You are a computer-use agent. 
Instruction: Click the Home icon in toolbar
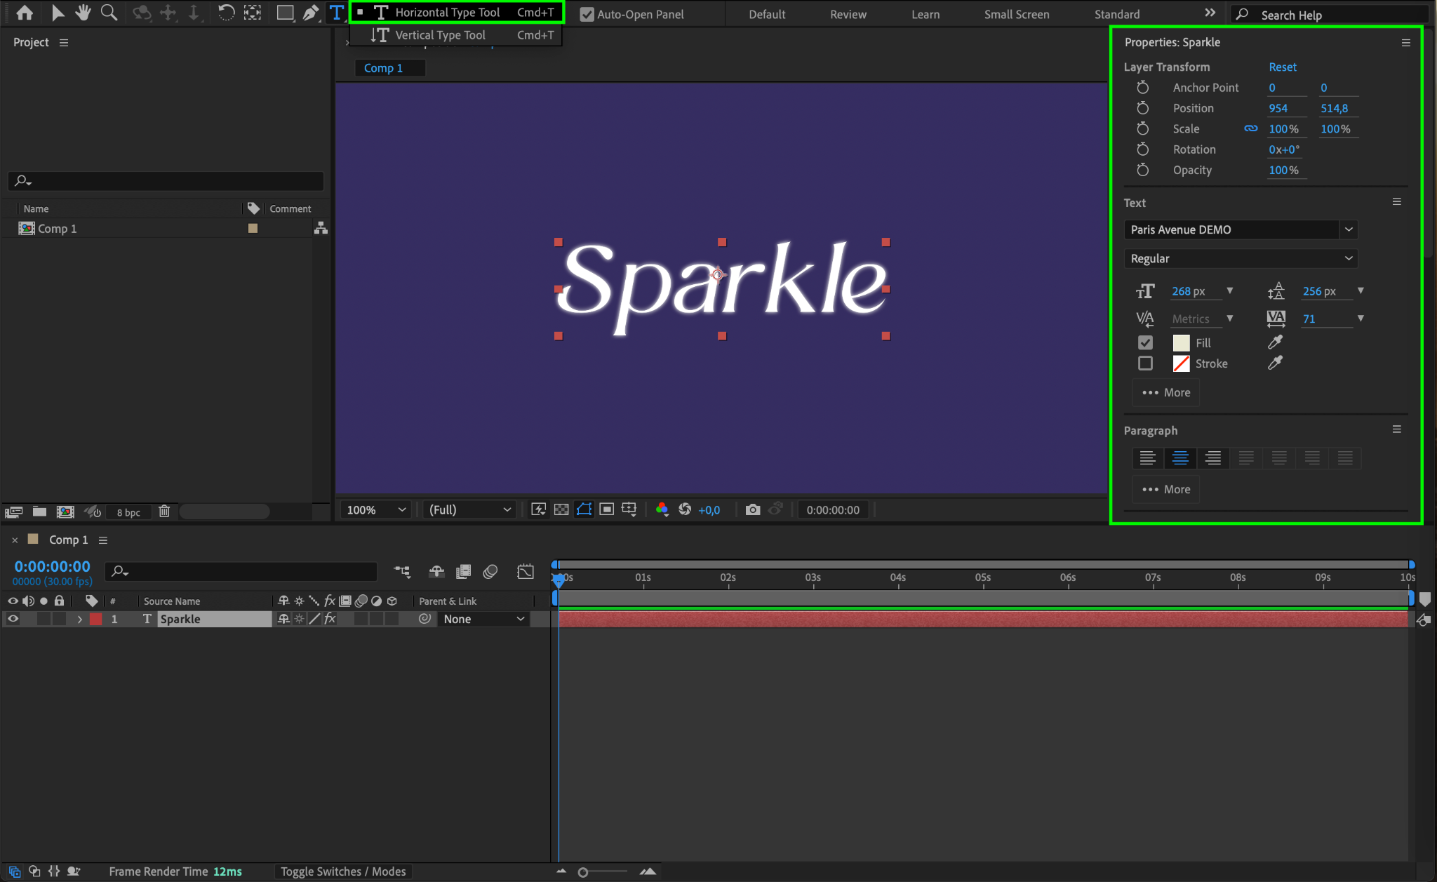click(x=25, y=13)
